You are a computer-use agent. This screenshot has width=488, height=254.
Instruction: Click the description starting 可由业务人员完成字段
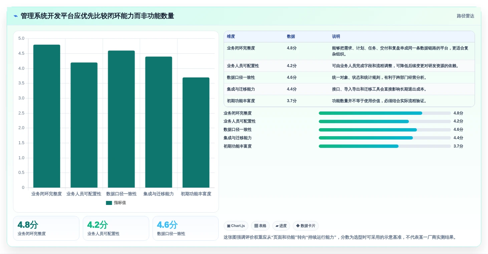point(396,66)
